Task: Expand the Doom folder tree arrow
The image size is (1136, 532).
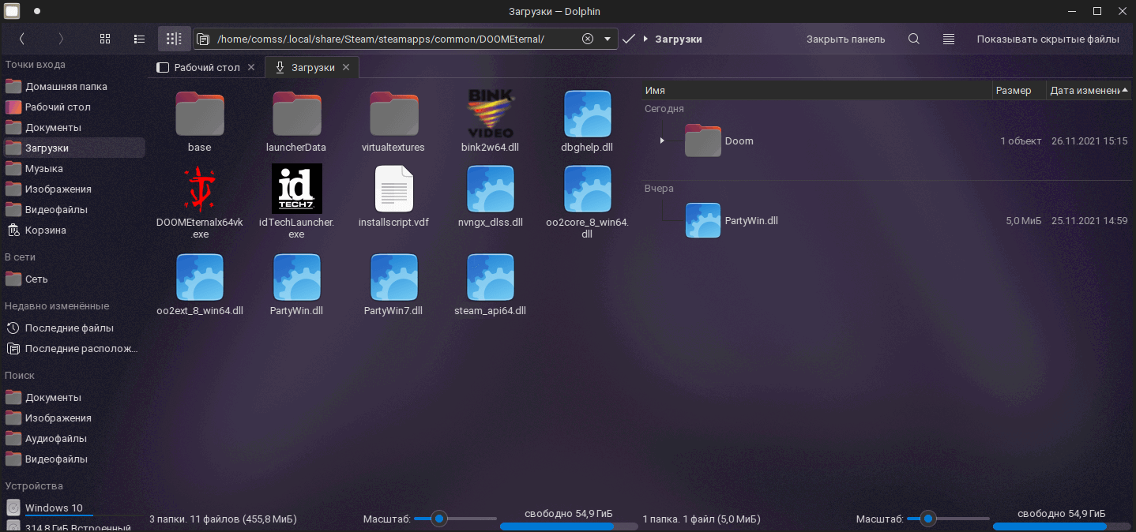Action: coord(662,140)
